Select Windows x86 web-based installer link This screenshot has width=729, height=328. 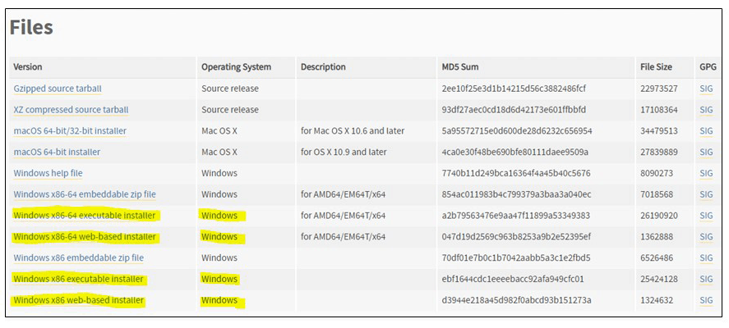(x=79, y=301)
